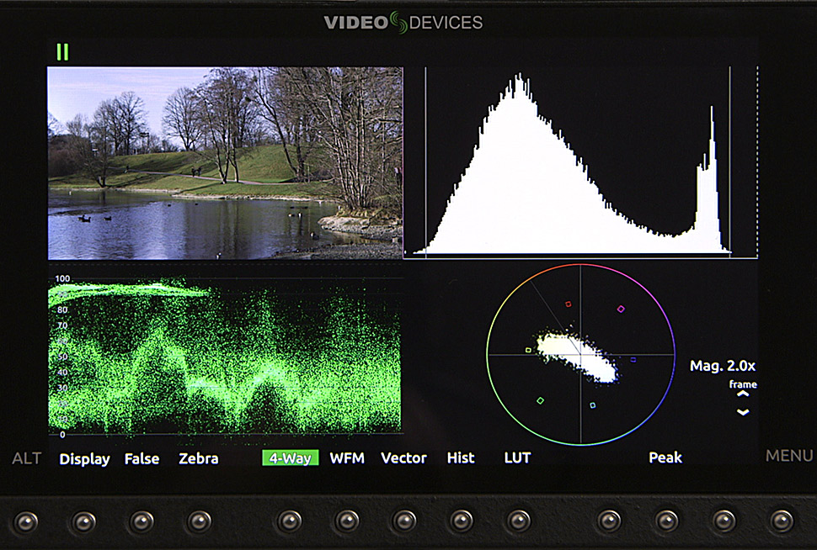Click the Mag. 2.0x magnification label
This screenshot has width=817, height=550.
click(x=723, y=366)
